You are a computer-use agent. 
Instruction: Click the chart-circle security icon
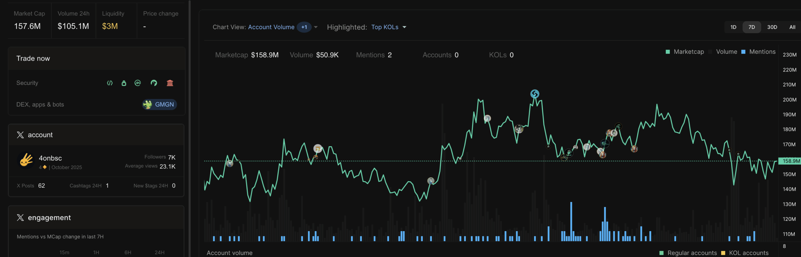point(138,83)
